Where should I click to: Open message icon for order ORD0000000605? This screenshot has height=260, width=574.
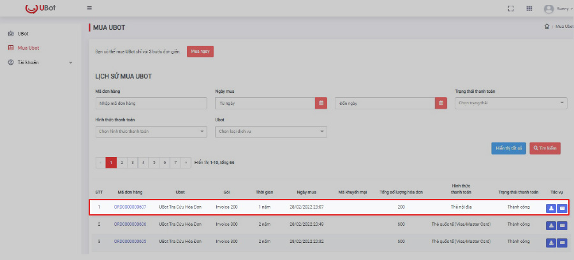coord(562,243)
